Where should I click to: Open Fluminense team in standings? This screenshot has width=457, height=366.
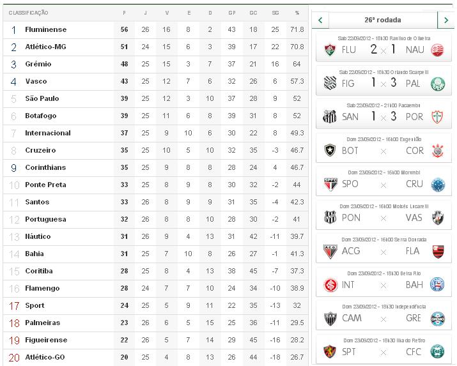[45, 30]
